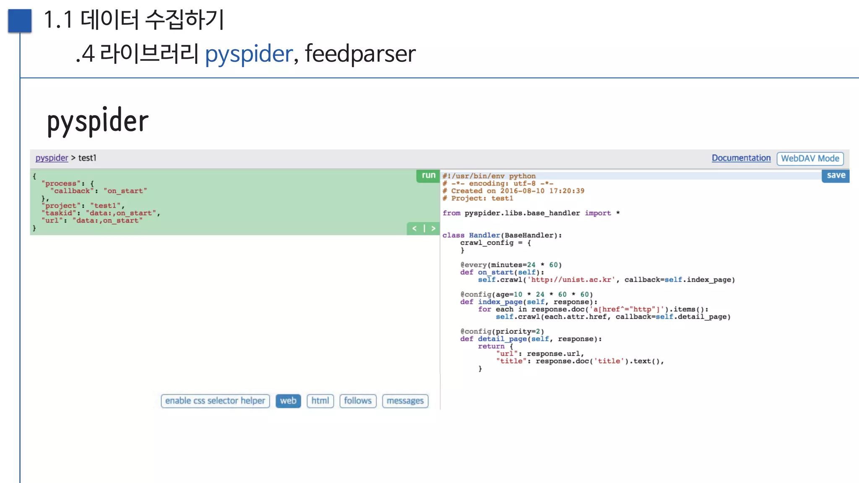Click the previous task left arrow

pos(414,229)
